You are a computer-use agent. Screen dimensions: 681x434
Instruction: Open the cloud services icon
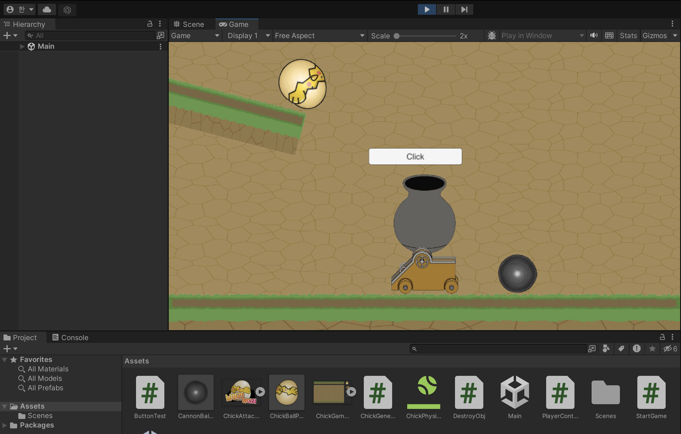47,9
